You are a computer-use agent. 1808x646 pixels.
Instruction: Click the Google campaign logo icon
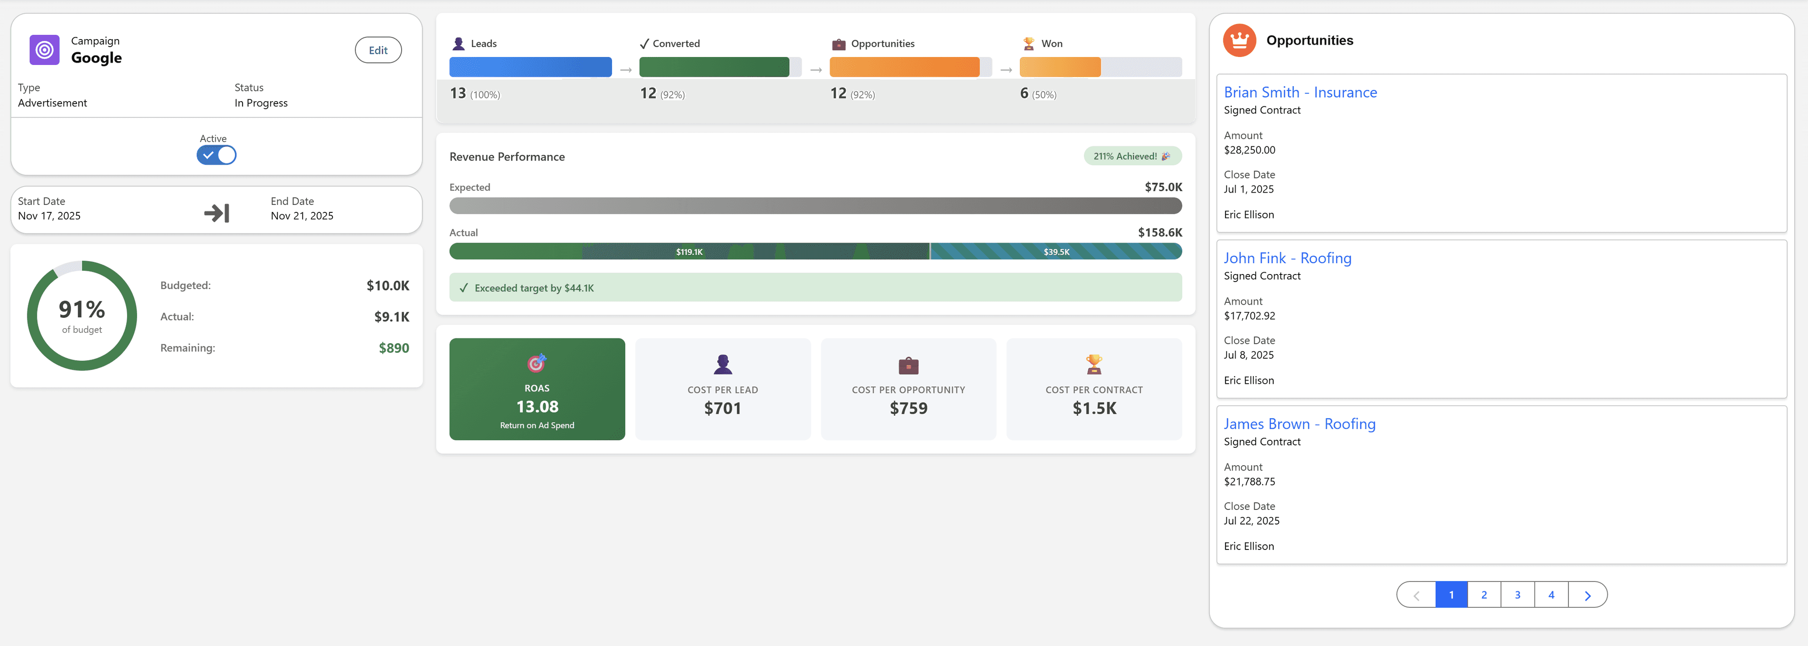point(44,49)
